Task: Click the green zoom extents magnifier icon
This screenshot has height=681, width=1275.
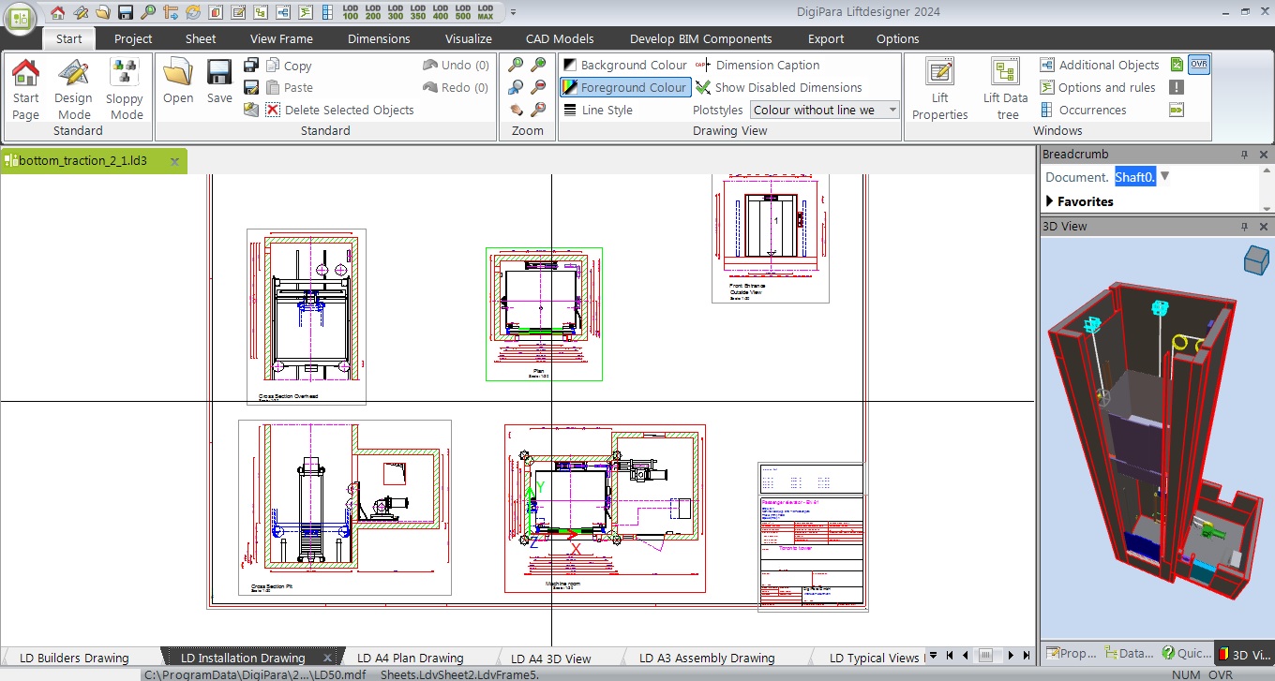Action: pyautogui.click(x=517, y=65)
